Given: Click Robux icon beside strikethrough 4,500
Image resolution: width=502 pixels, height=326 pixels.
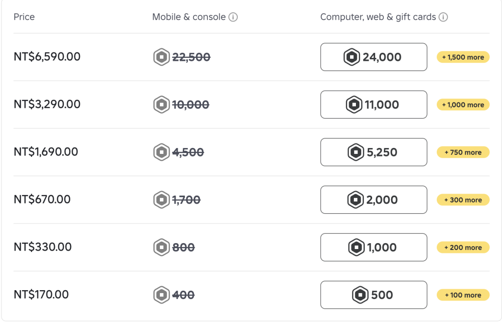Looking at the screenshot, I should pyautogui.click(x=161, y=152).
